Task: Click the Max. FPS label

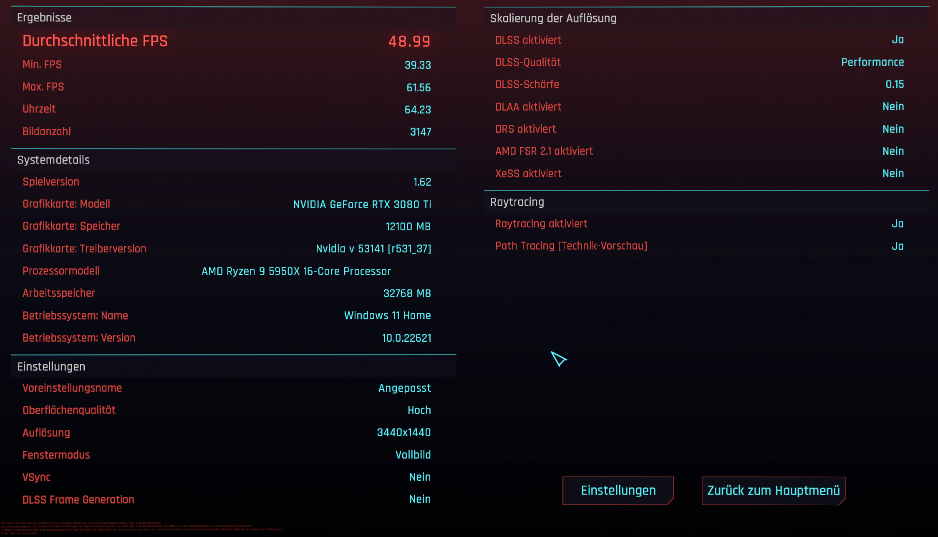Action: [43, 87]
